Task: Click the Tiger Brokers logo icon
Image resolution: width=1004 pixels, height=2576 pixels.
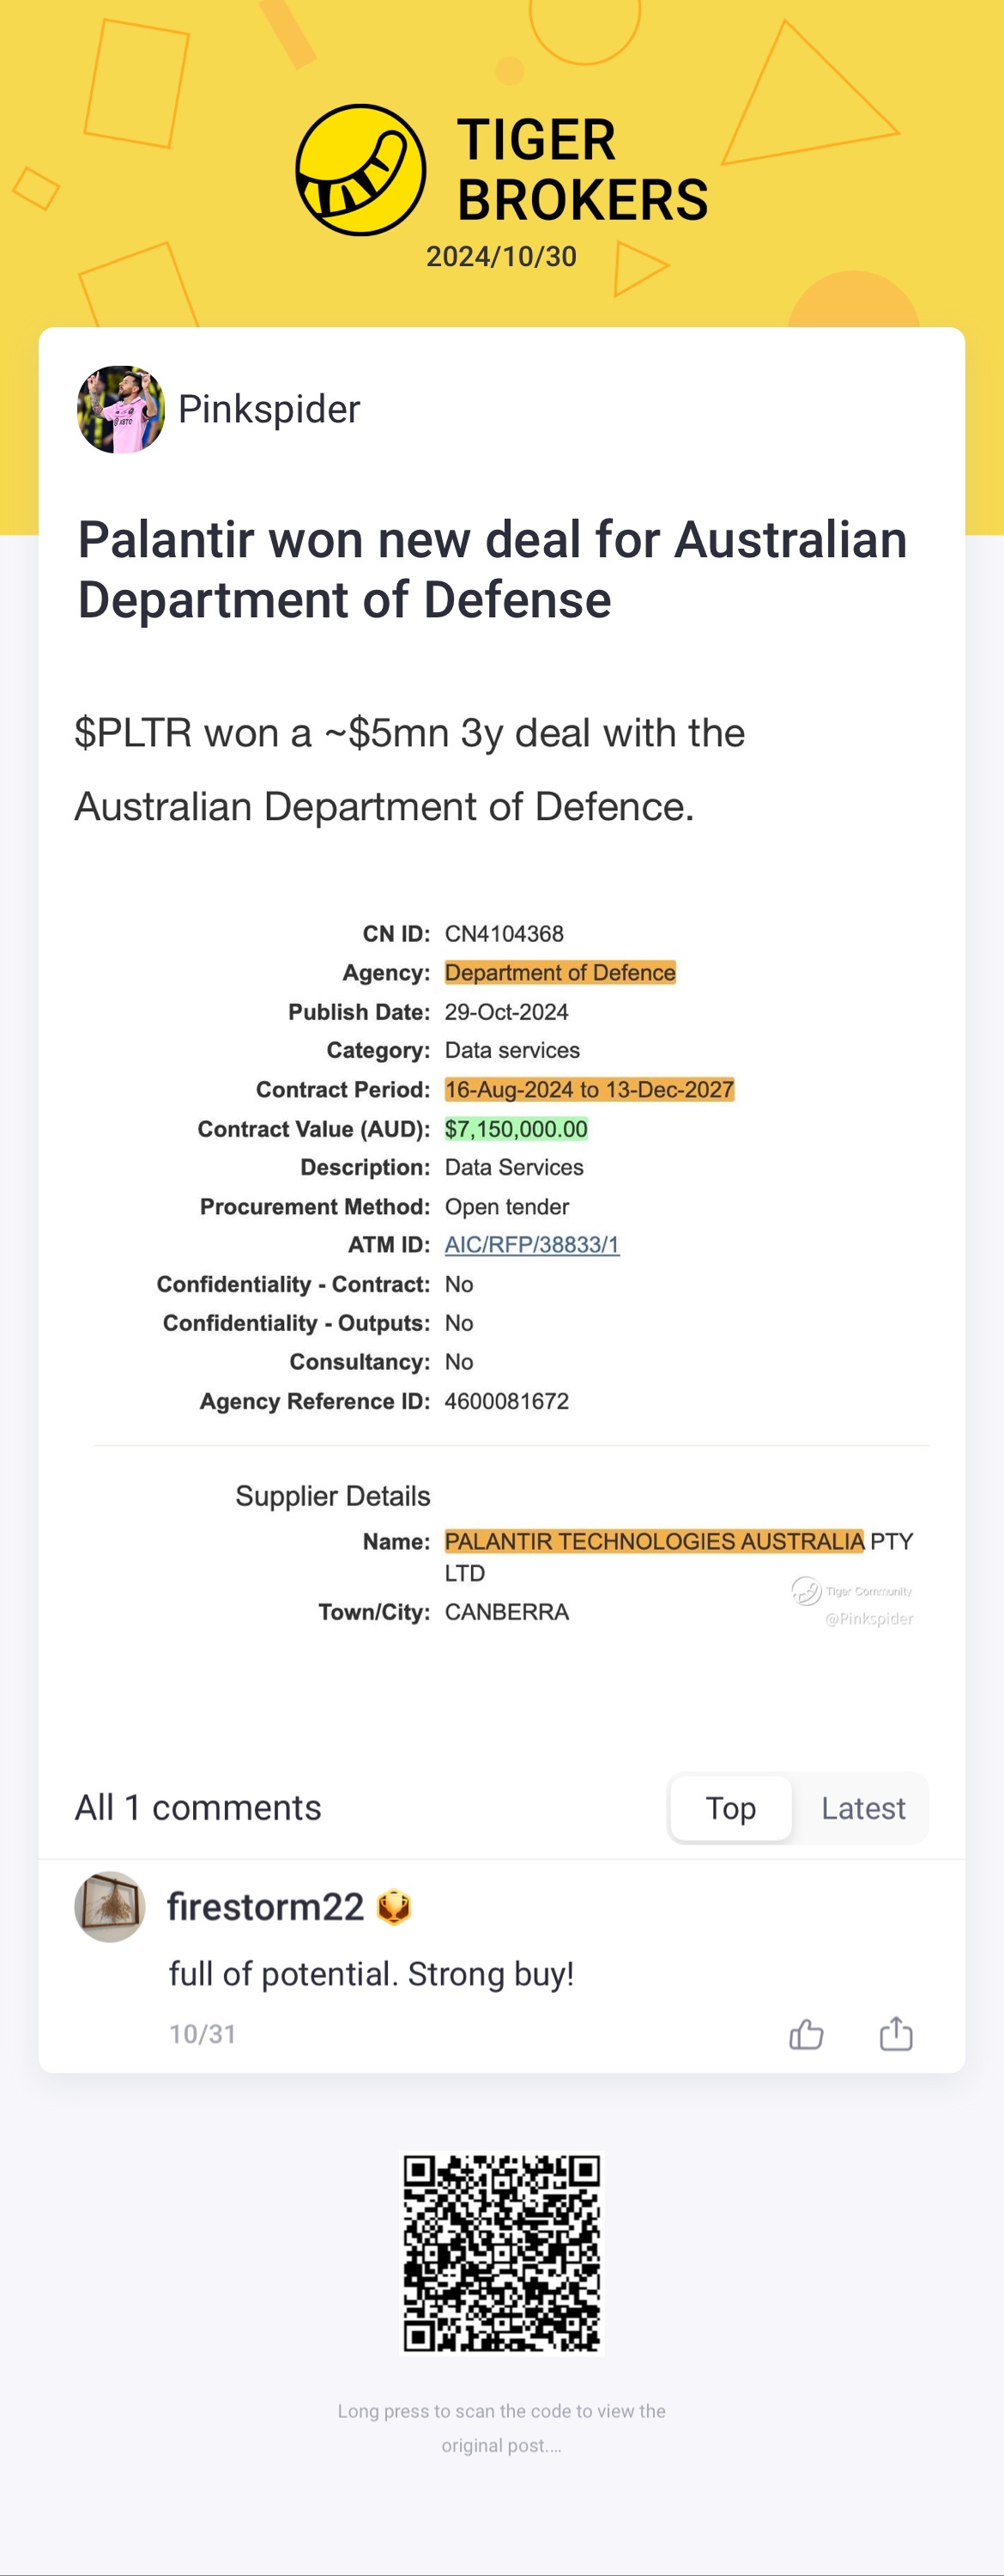Action: coord(360,170)
